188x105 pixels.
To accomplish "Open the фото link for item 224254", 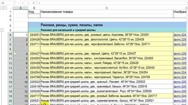I will (180, 72).
